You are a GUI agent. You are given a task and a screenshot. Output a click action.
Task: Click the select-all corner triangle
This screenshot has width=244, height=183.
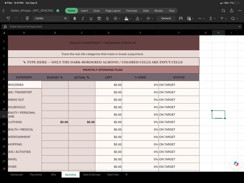tap(4, 33)
